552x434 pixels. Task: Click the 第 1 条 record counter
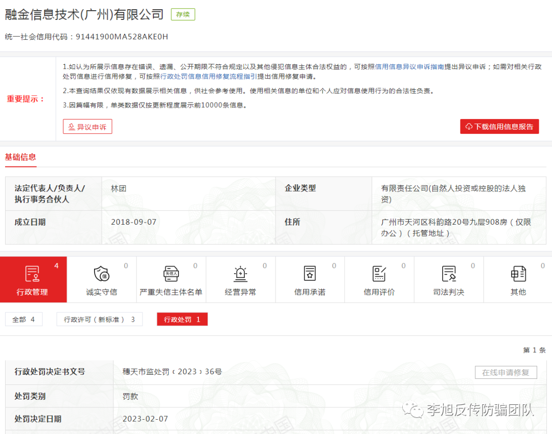point(534,350)
